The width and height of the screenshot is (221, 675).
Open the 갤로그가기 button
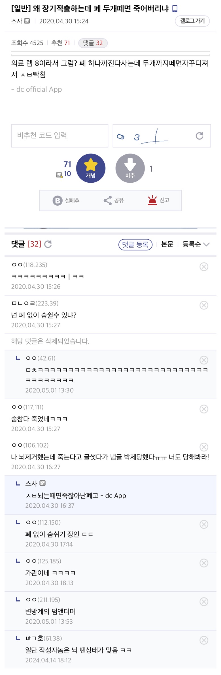192,21
